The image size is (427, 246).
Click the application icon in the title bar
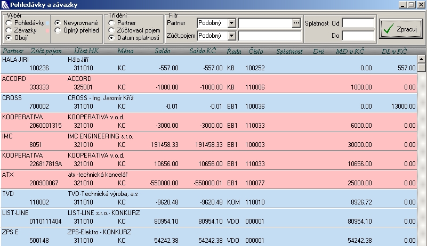click(x=5, y=5)
